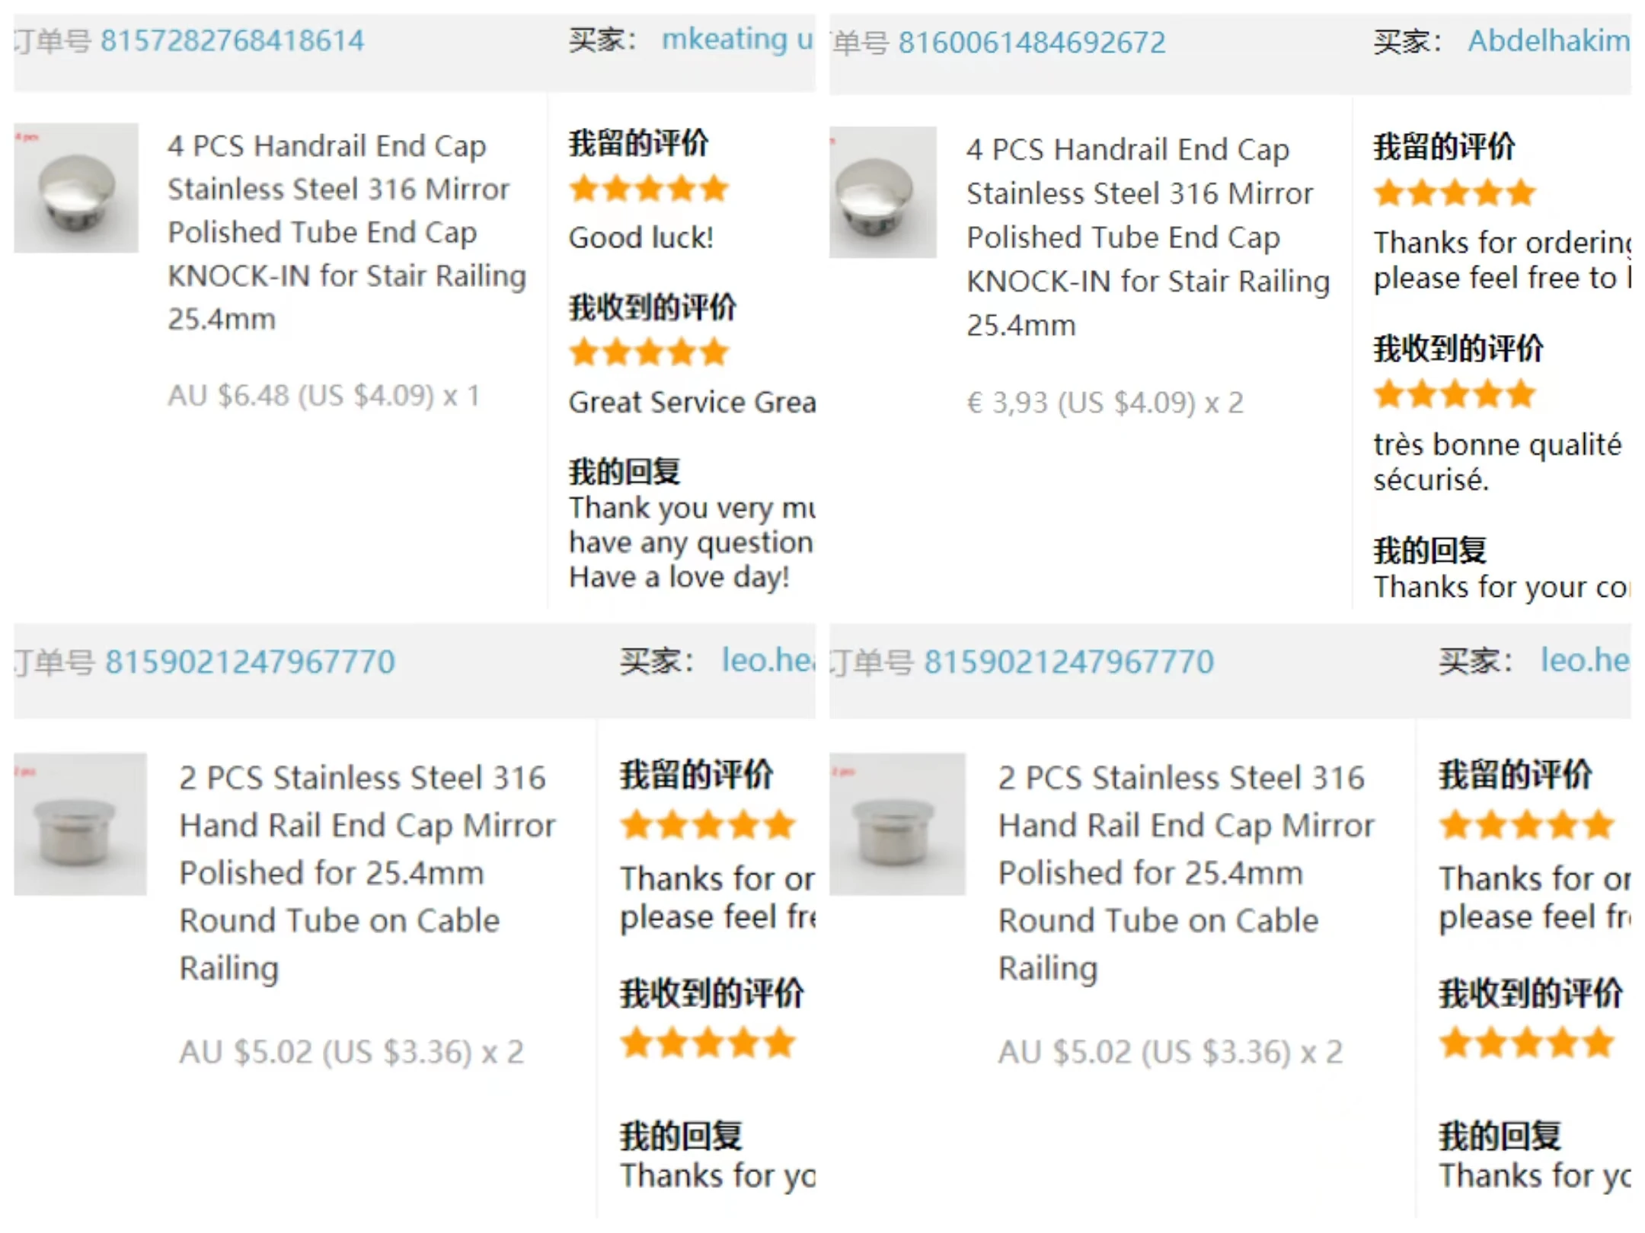Open buyer mkeating's profile link

736,40
